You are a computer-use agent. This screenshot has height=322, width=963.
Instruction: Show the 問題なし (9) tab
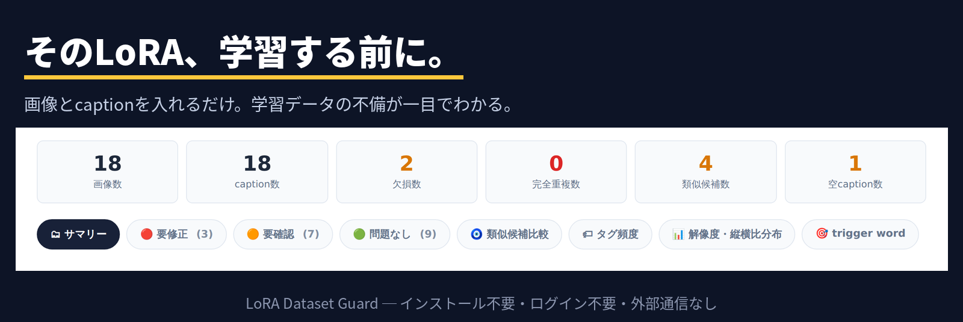click(395, 234)
